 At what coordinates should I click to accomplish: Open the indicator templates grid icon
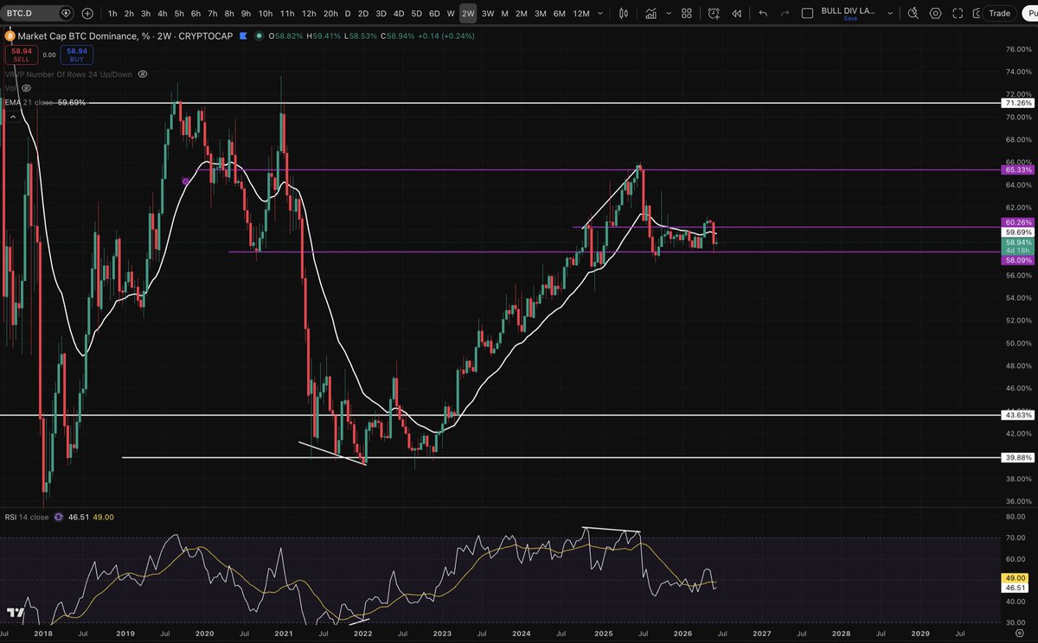click(689, 13)
